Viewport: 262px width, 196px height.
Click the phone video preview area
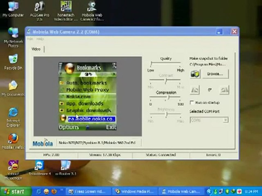[x=88, y=96]
